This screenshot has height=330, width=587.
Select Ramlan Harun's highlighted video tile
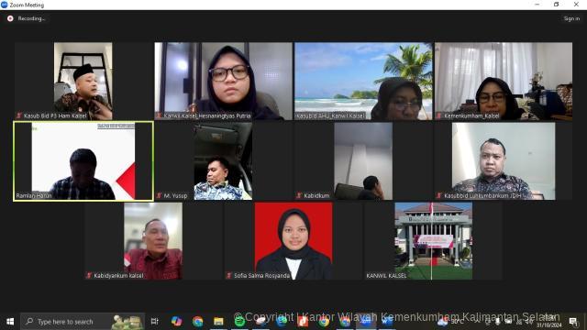click(x=83, y=161)
